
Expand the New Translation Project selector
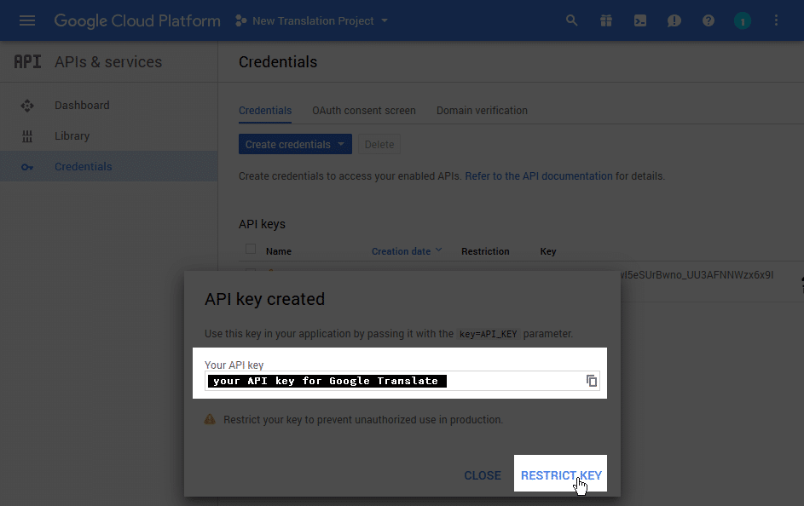pos(311,21)
